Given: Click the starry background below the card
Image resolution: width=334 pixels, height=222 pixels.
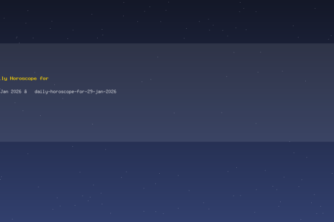Looking at the screenshot, I should click(x=167, y=181).
